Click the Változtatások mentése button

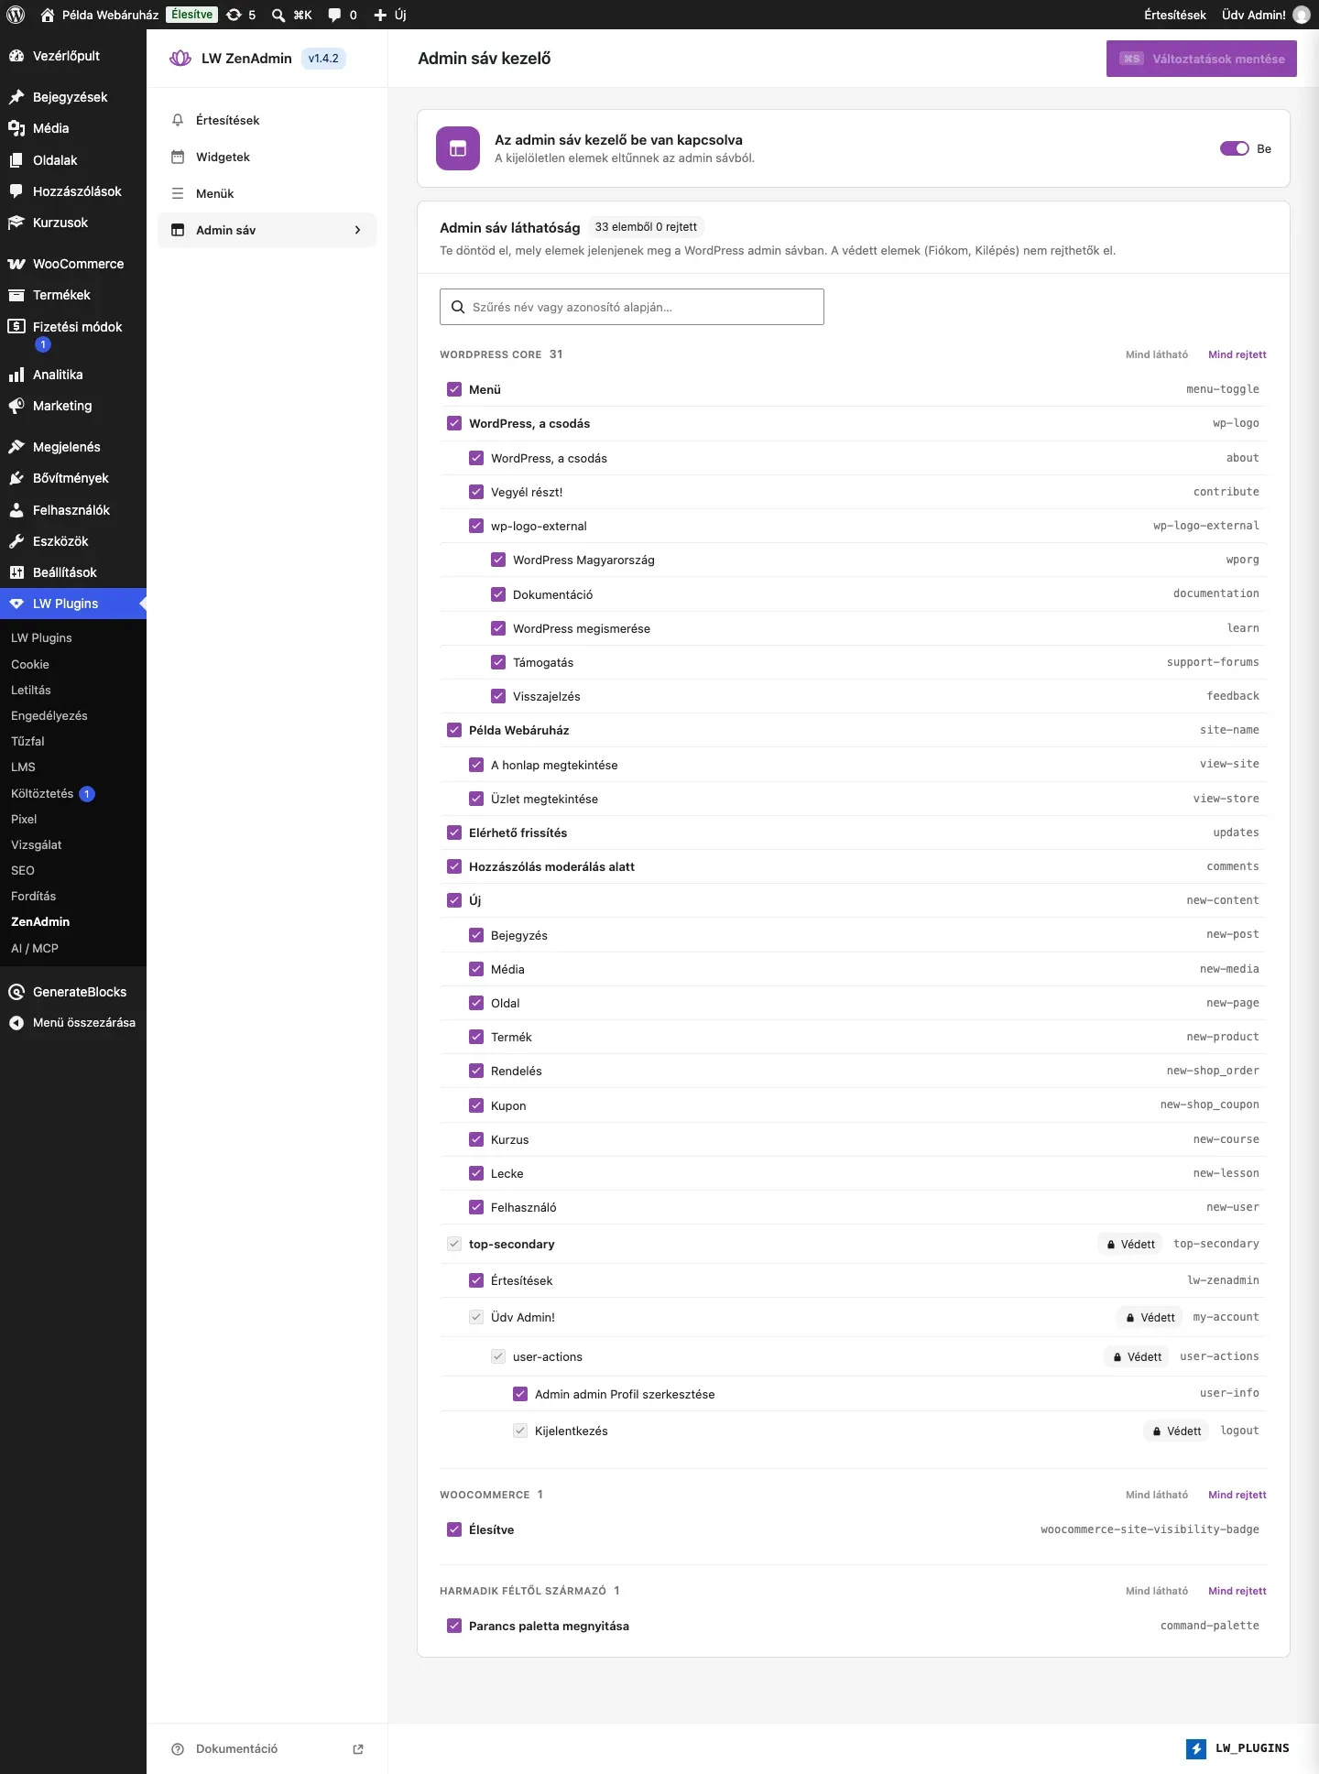point(1202,59)
